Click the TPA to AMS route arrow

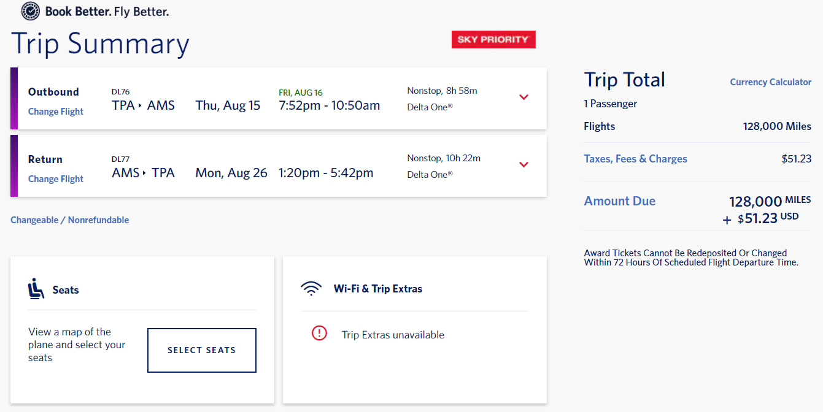(141, 105)
